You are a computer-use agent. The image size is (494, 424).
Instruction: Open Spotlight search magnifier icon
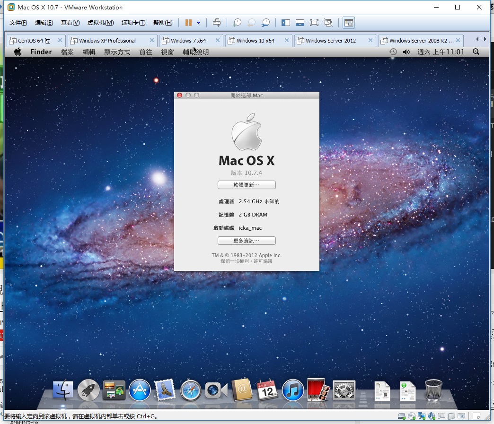476,52
